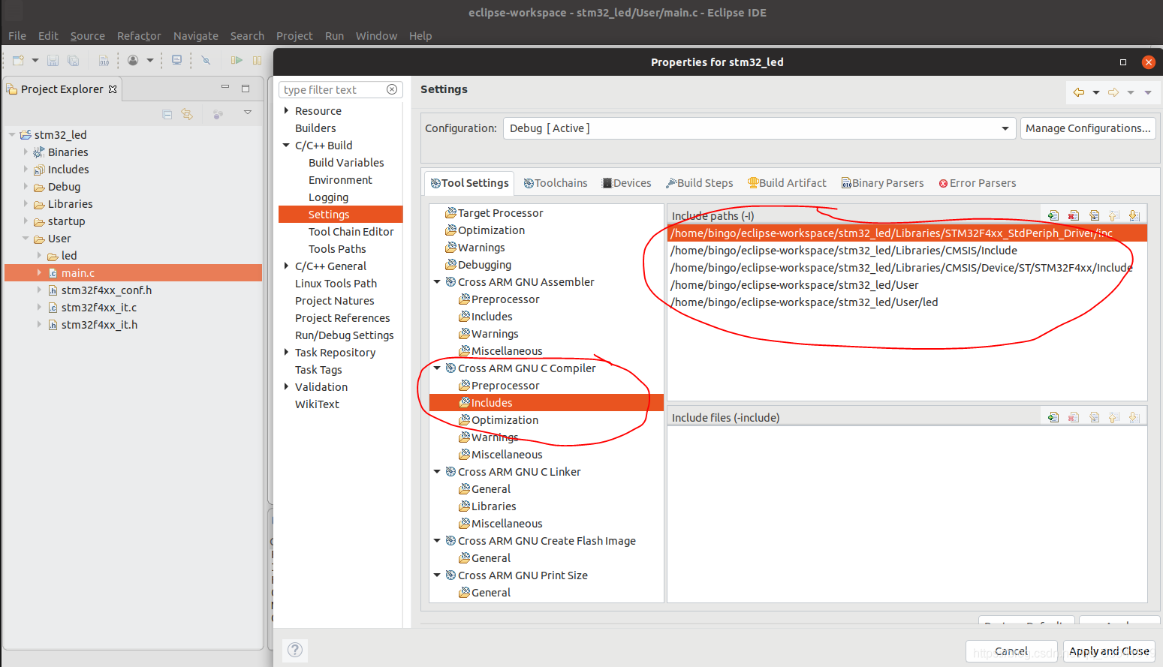Click the Resume debug toolbar icon
The height and width of the screenshot is (667, 1163).
(x=237, y=60)
